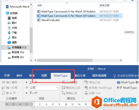Open the 福昕阅读器 ribbon tab
The height and width of the screenshot is (110, 139).
[99, 76]
